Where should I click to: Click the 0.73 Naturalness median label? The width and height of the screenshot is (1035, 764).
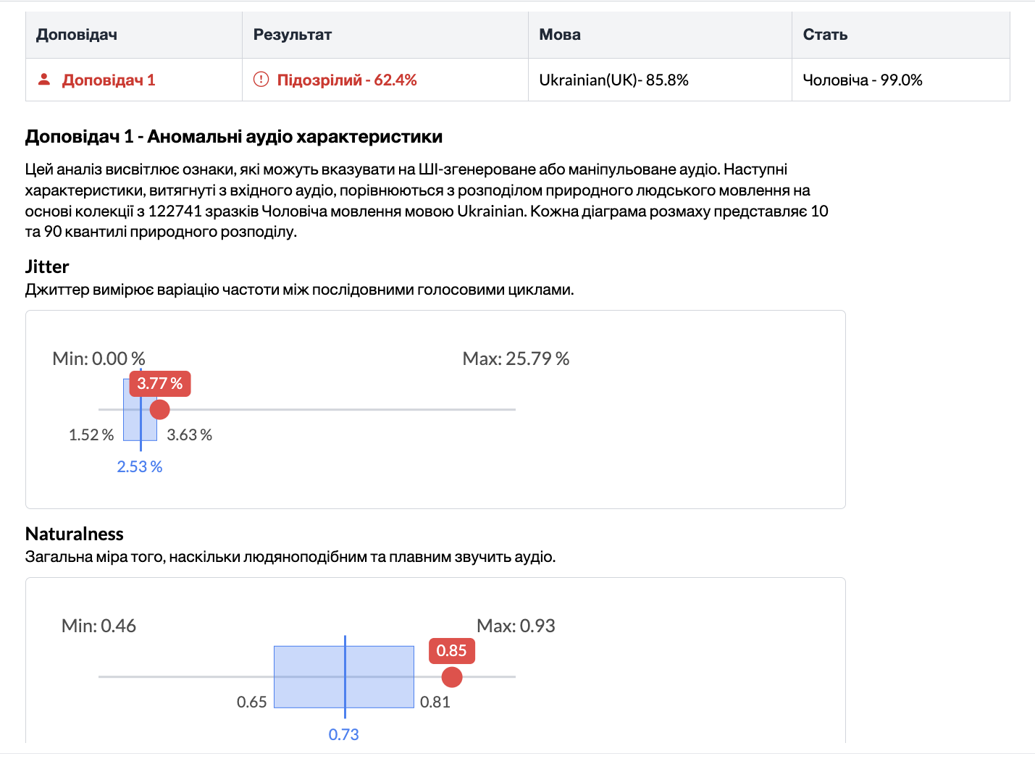344,734
